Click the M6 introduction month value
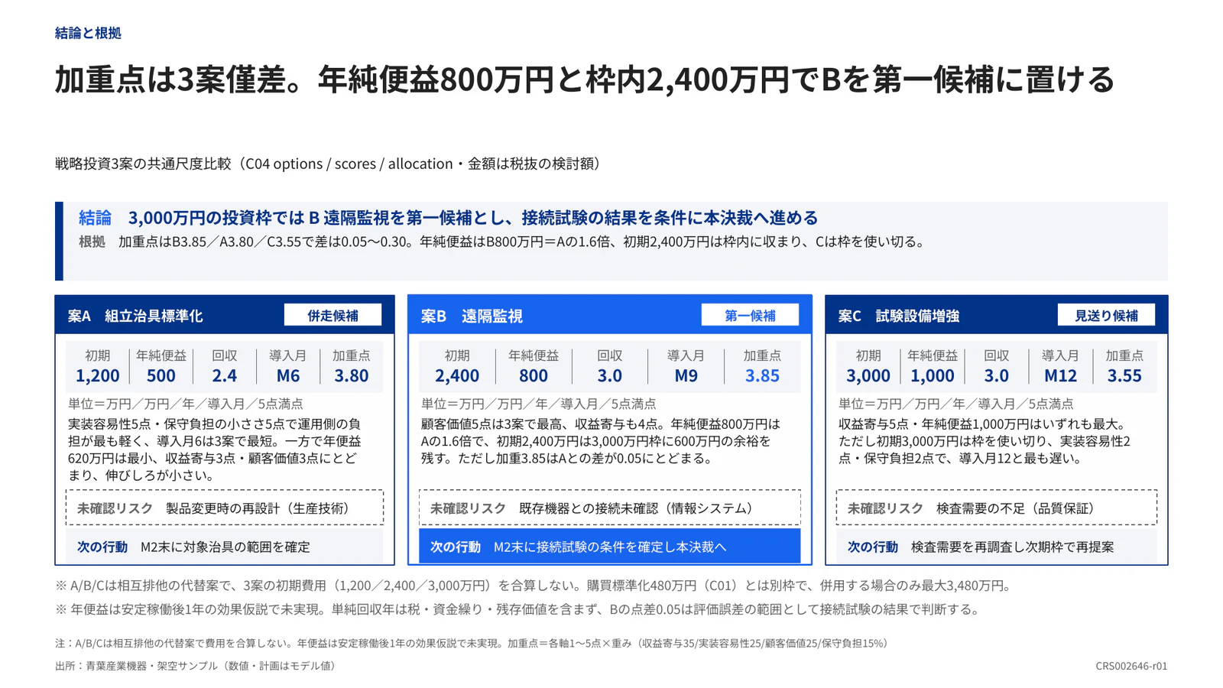Screen dimensions: 1223x688 click(x=287, y=376)
